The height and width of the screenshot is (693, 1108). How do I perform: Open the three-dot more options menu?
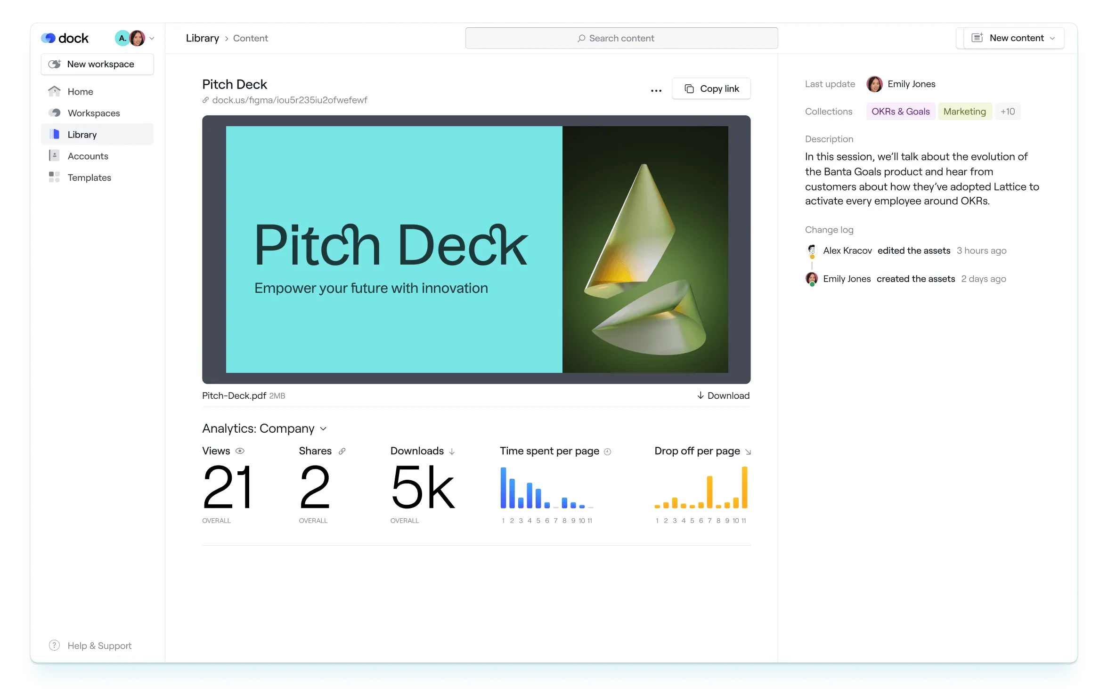(x=656, y=90)
